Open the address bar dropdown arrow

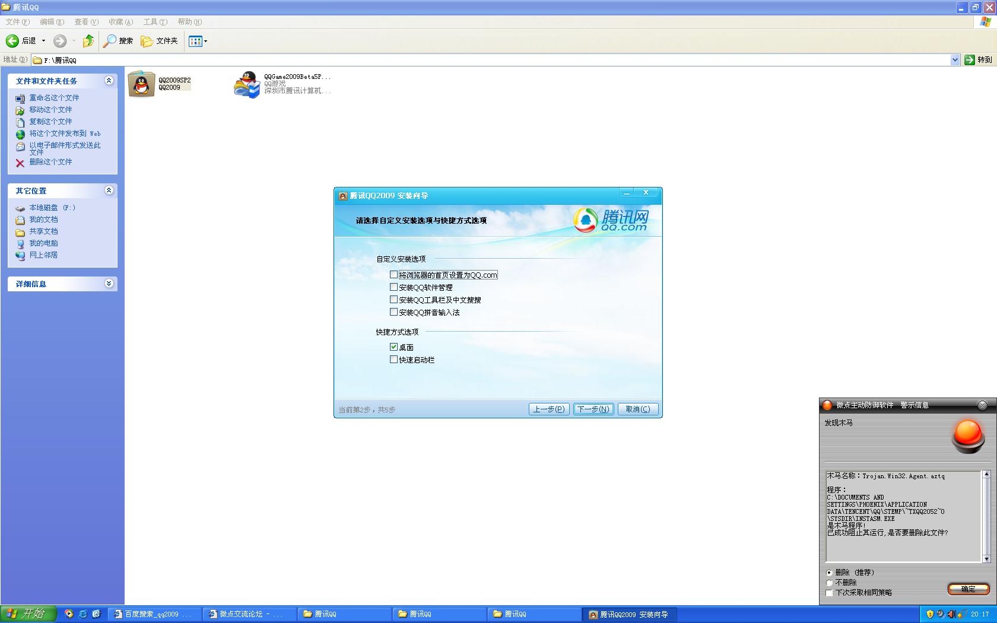955,60
